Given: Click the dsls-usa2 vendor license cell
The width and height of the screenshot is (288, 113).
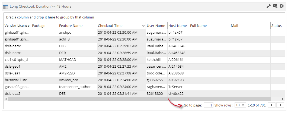Looking at the screenshot, I should click(x=17, y=94).
